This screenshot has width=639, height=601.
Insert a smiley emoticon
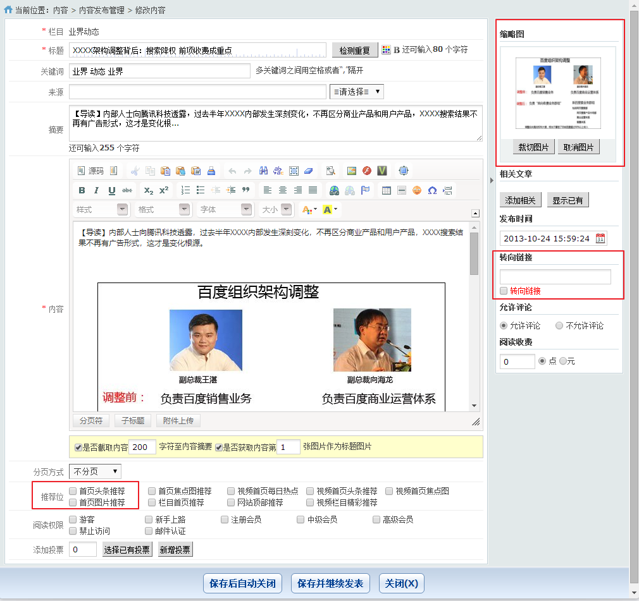tap(417, 190)
